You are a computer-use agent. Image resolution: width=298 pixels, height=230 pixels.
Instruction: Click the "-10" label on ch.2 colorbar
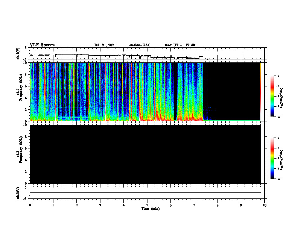(278, 179)
